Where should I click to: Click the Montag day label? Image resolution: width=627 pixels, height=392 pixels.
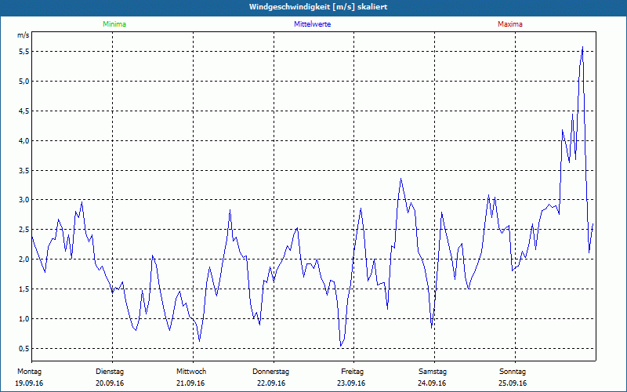pos(29,372)
